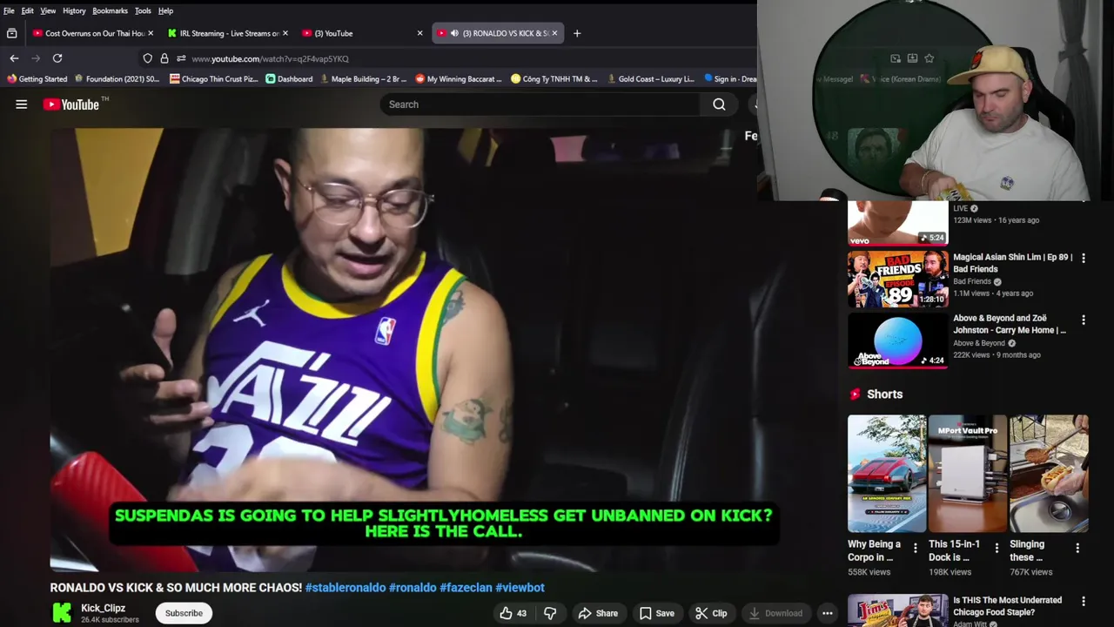Image resolution: width=1114 pixels, height=627 pixels.
Task: Focus the YouTube search field
Action: 540,104
